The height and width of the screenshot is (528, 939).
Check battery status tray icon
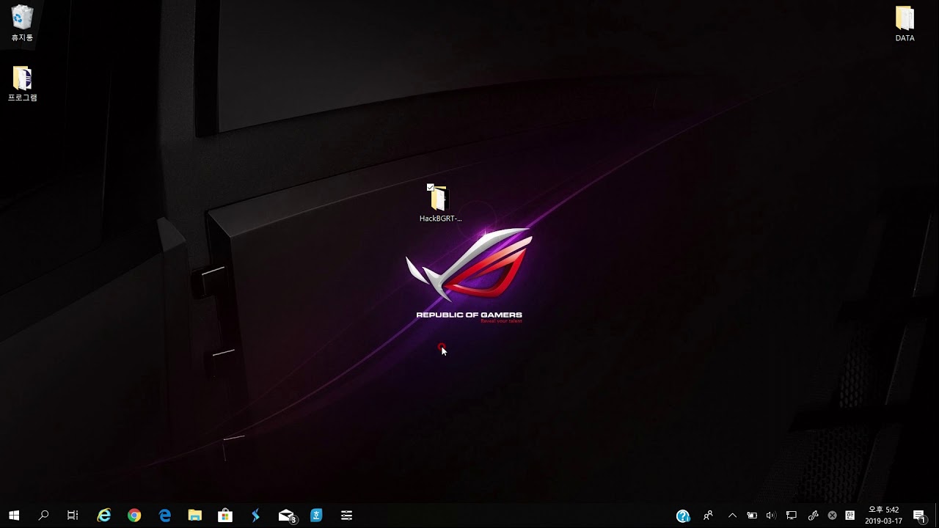752,516
